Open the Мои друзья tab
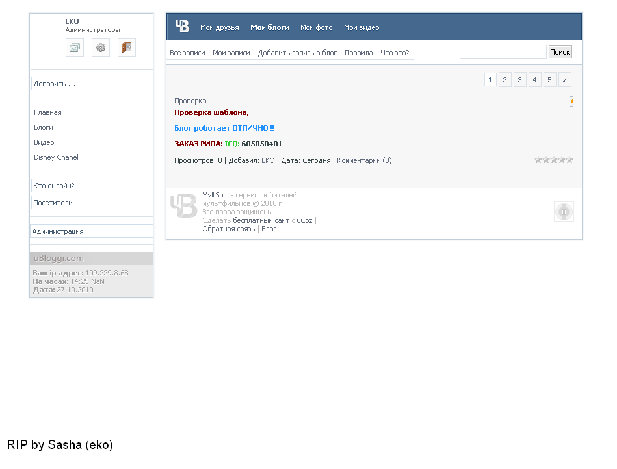The height and width of the screenshot is (469, 617). (219, 27)
